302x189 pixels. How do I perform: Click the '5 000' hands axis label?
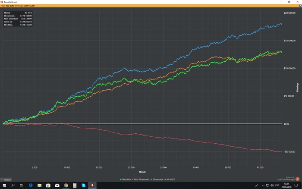point(35,167)
